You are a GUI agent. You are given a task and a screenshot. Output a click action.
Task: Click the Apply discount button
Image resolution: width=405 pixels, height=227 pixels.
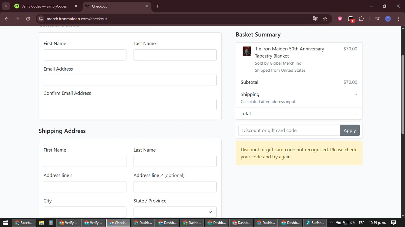click(x=350, y=130)
